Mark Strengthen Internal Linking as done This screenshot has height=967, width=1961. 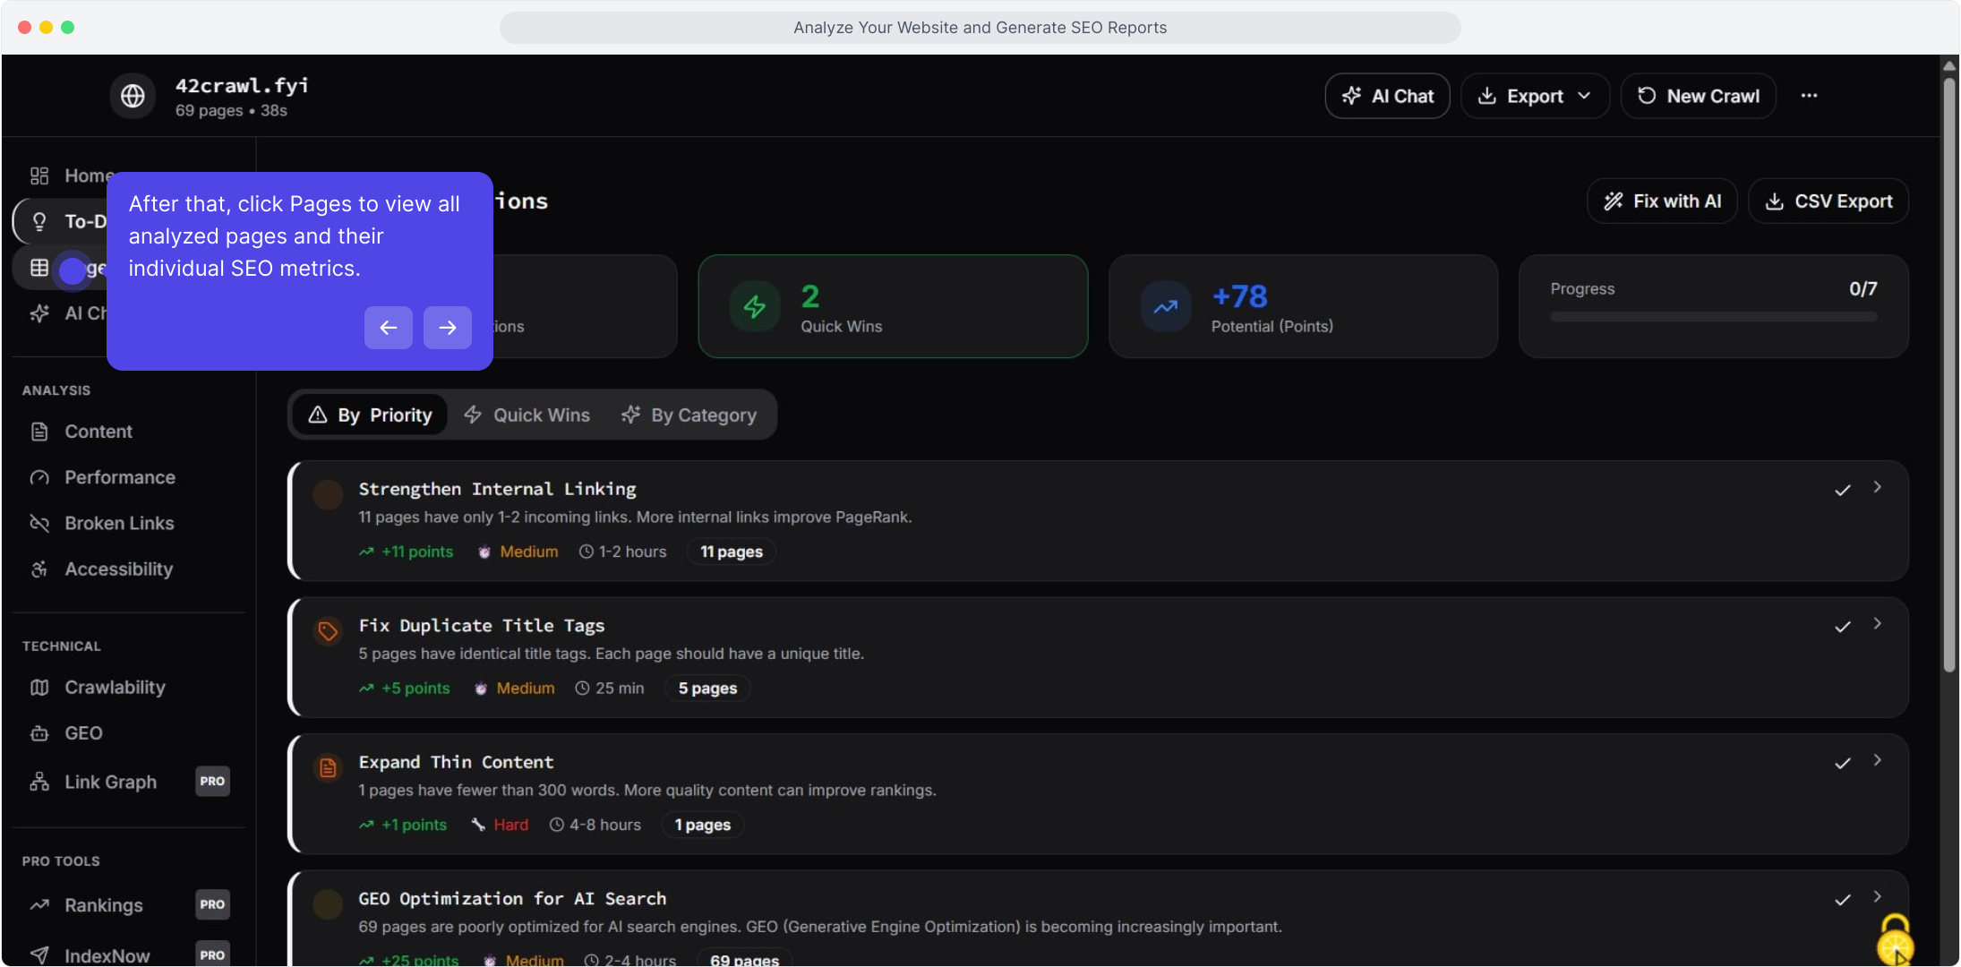click(x=1842, y=490)
